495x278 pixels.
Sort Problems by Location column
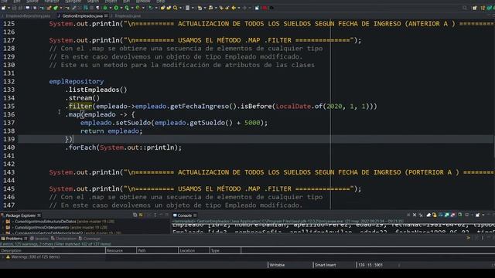[193, 250]
